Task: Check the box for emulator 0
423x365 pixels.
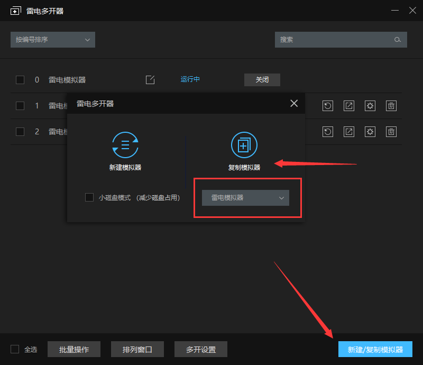Action: [x=20, y=80]
